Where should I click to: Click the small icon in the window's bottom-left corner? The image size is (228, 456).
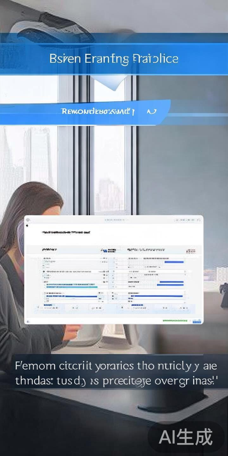point(28,321)
